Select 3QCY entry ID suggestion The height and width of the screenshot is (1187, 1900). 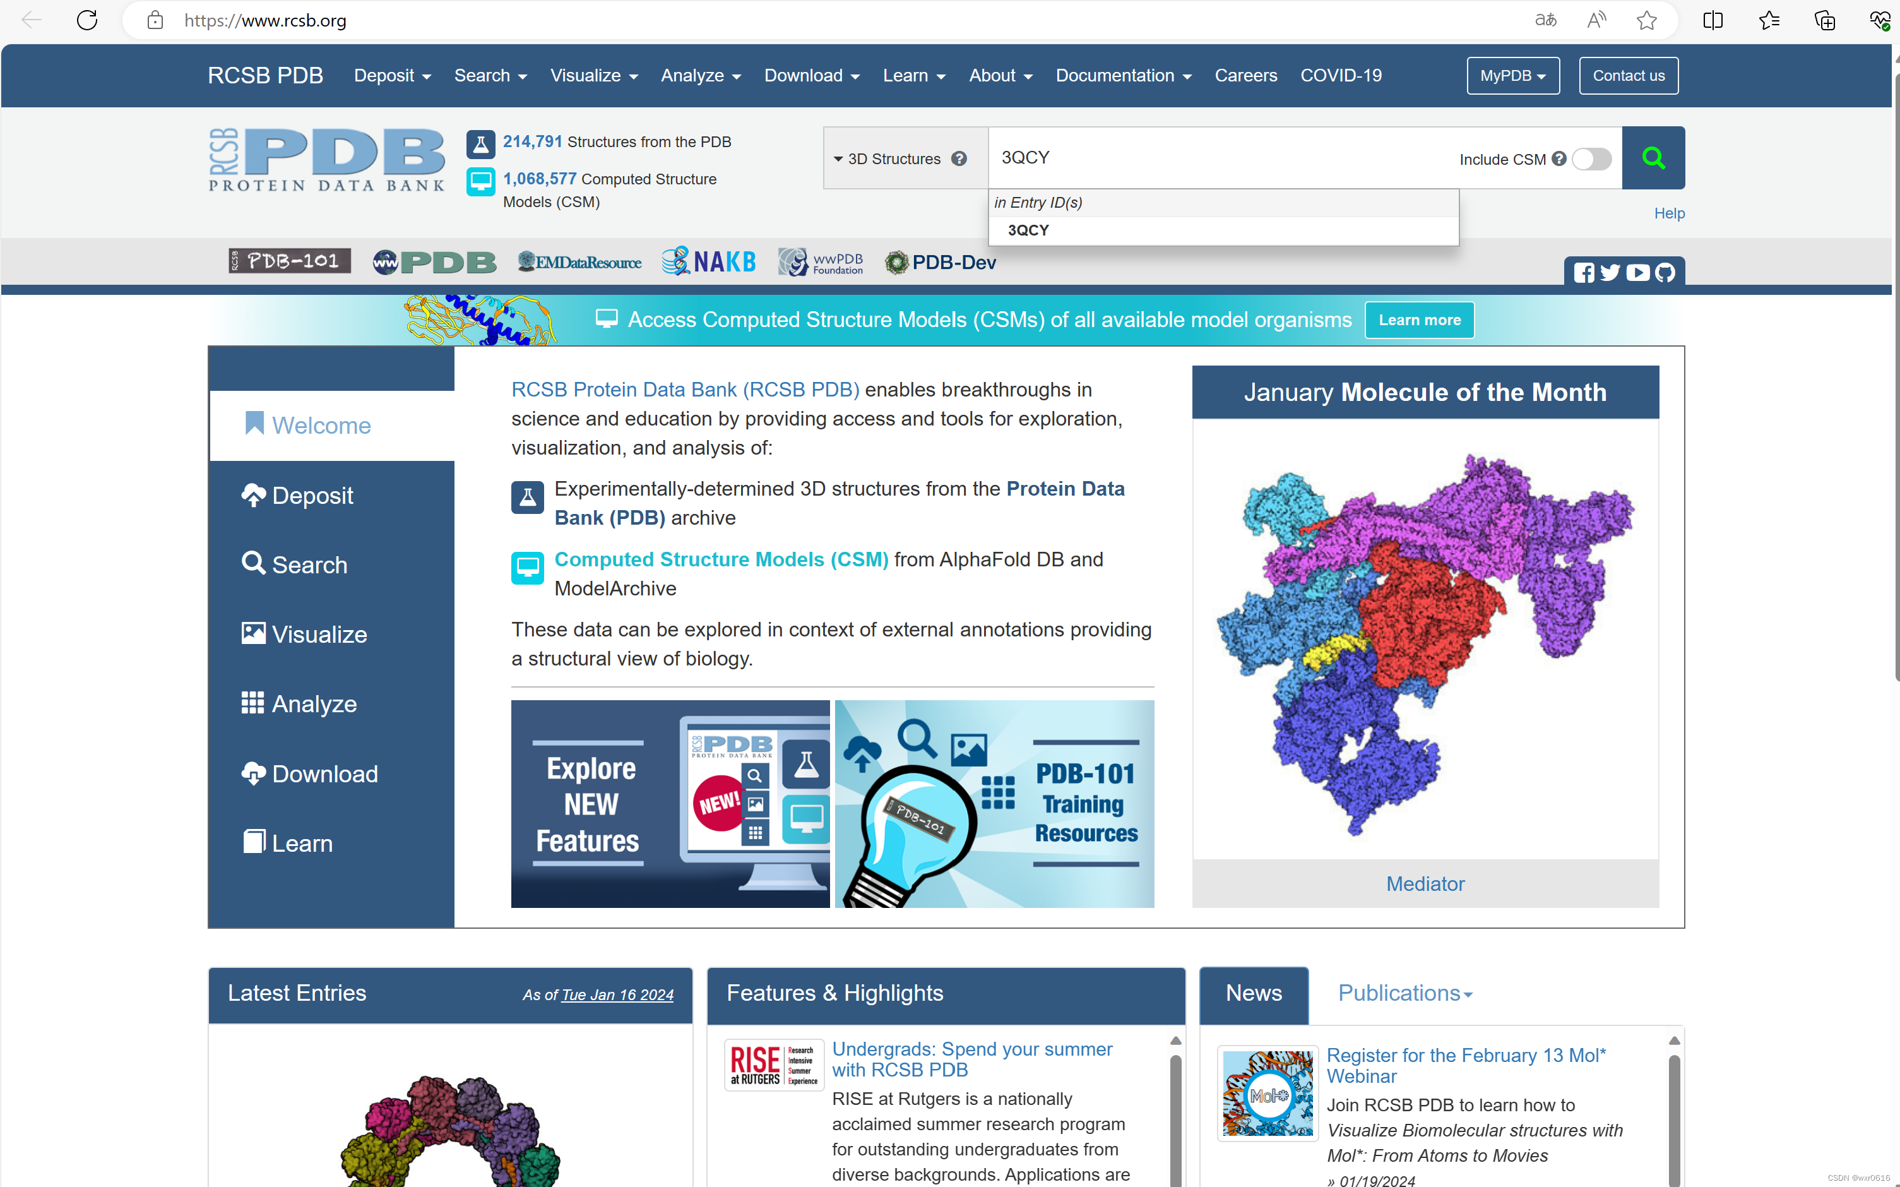tap(1028, 230)
